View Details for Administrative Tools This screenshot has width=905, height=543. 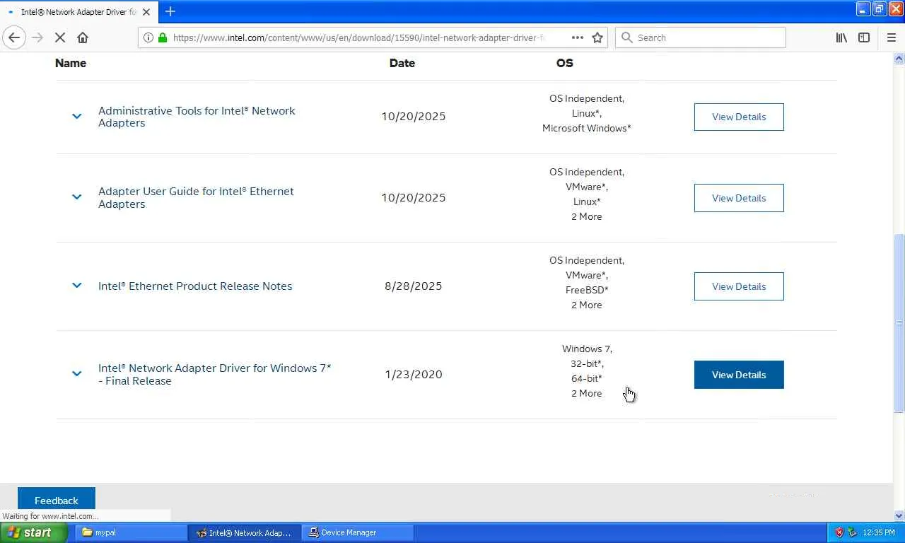739,117
